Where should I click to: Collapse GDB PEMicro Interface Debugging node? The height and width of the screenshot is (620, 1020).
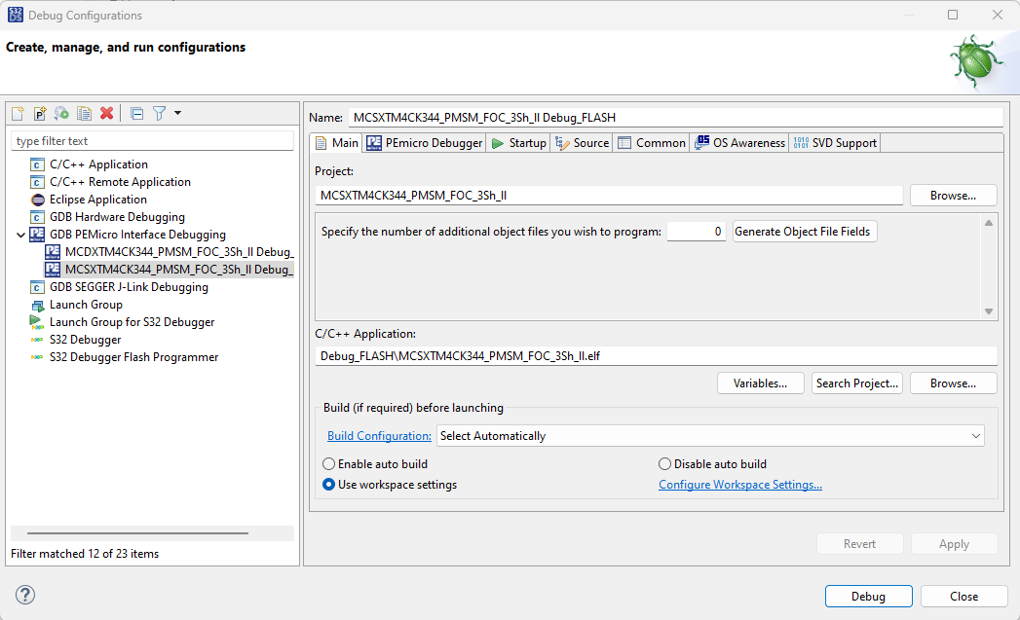(21, 235)
